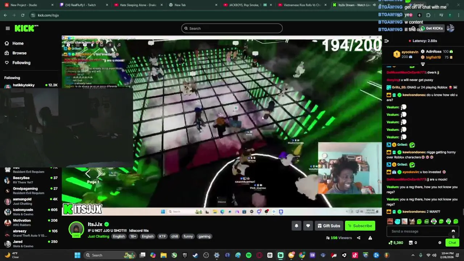Click the 18+ tag
The height and width of the screenshot is (261, 464).
pyautogui.click(x=133, y=236)
